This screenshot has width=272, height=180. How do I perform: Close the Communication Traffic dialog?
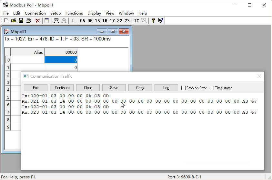[x=259, y=76]
